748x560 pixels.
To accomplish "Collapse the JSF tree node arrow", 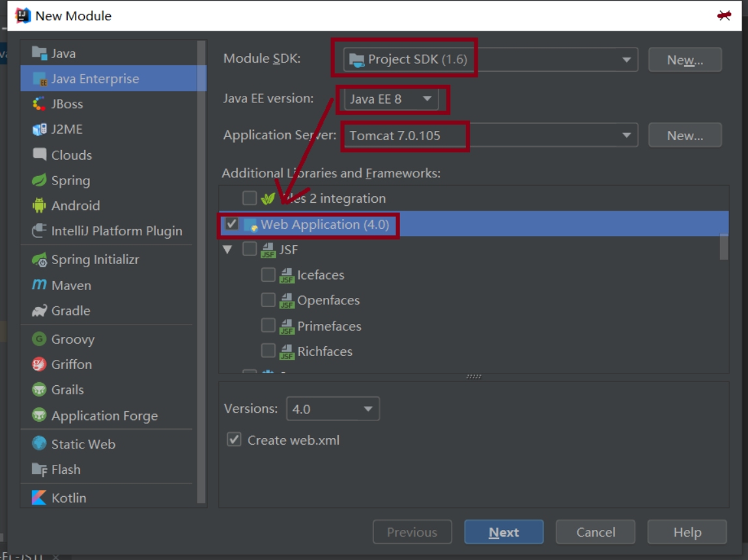I will click(x=227, y=249).
